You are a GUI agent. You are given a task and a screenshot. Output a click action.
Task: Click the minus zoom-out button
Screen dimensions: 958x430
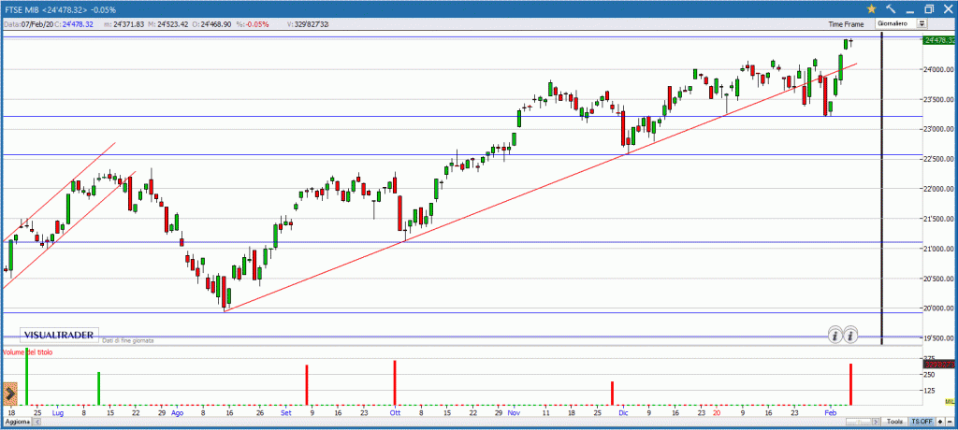pyautogui.click(x=950, y=423)
